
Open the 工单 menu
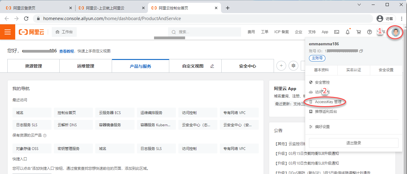click(x=265, y=32)
